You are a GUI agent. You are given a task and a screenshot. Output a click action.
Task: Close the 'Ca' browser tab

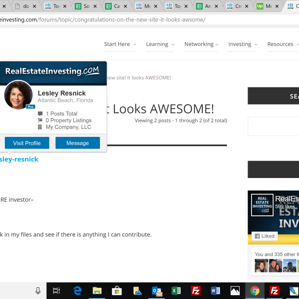pos(126,6)
